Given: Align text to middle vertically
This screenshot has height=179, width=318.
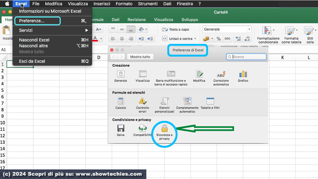Looking at the screenshot, I should [x=122, y=29].
